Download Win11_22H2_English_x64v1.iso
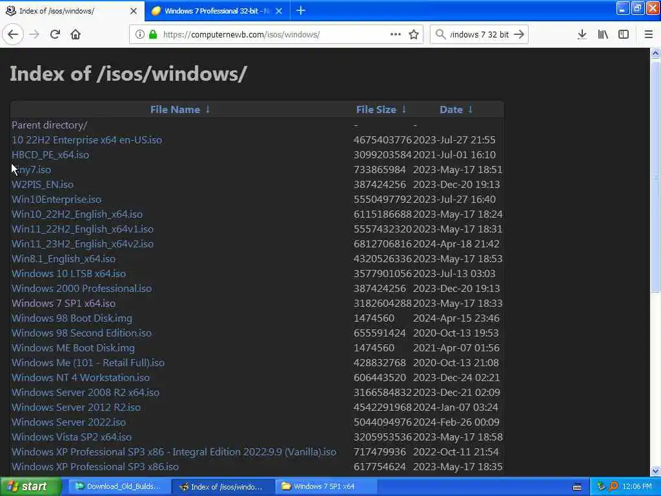This screenshot has height=496, width=661. pos(83,229)
